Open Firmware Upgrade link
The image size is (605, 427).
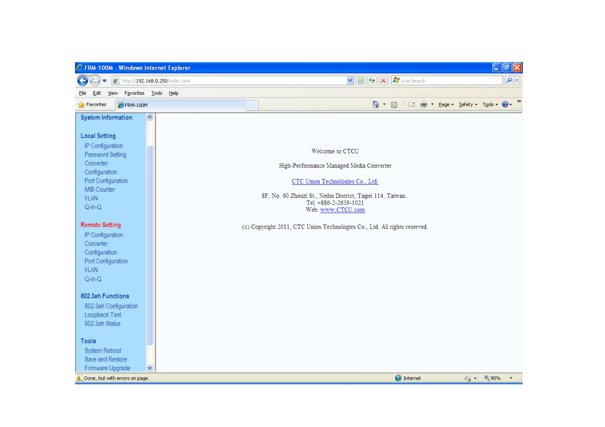[107, 368]
